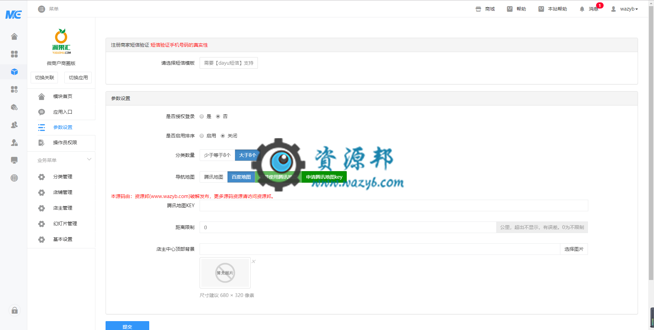The width and height of the screenshot is (654, 330).
Task: Click the gear icon beside 店主管理
Action: [42, 208]
